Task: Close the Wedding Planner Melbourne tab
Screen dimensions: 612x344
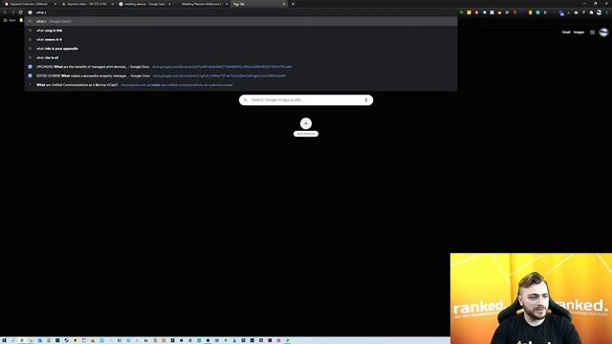Action: (x=227, y=4)
